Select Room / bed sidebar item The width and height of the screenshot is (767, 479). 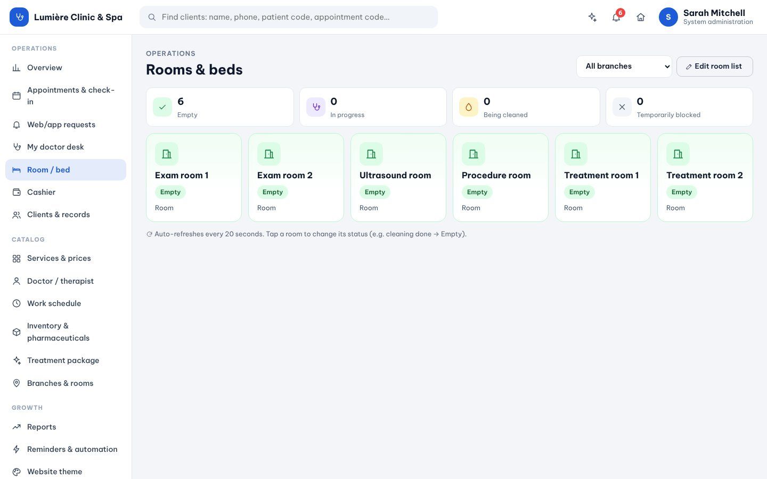66,170
